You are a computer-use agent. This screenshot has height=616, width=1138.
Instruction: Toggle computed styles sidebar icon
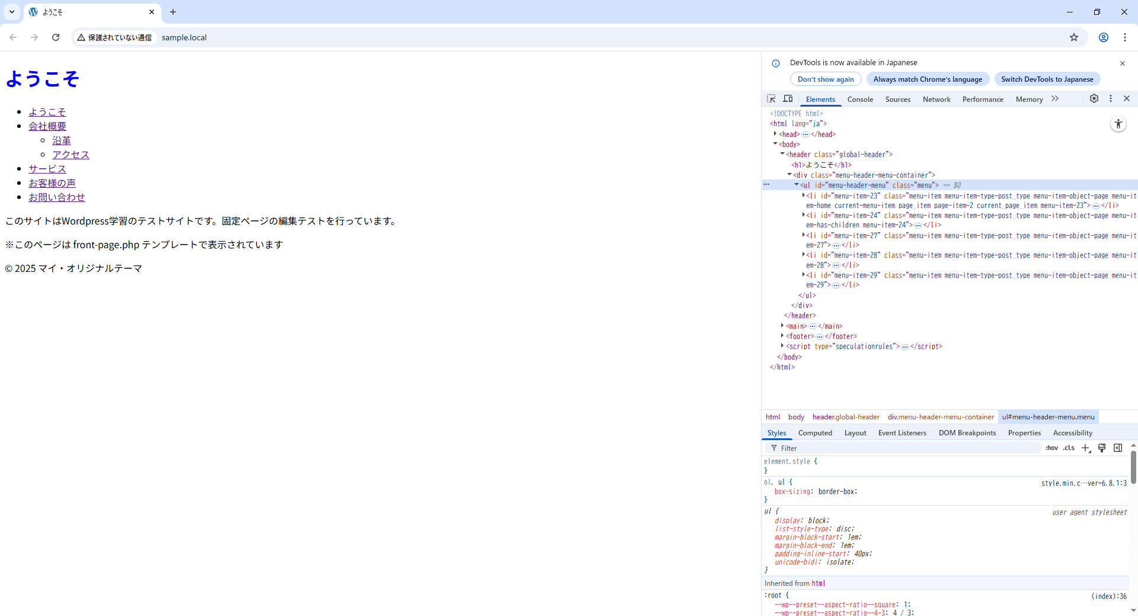1118,448
